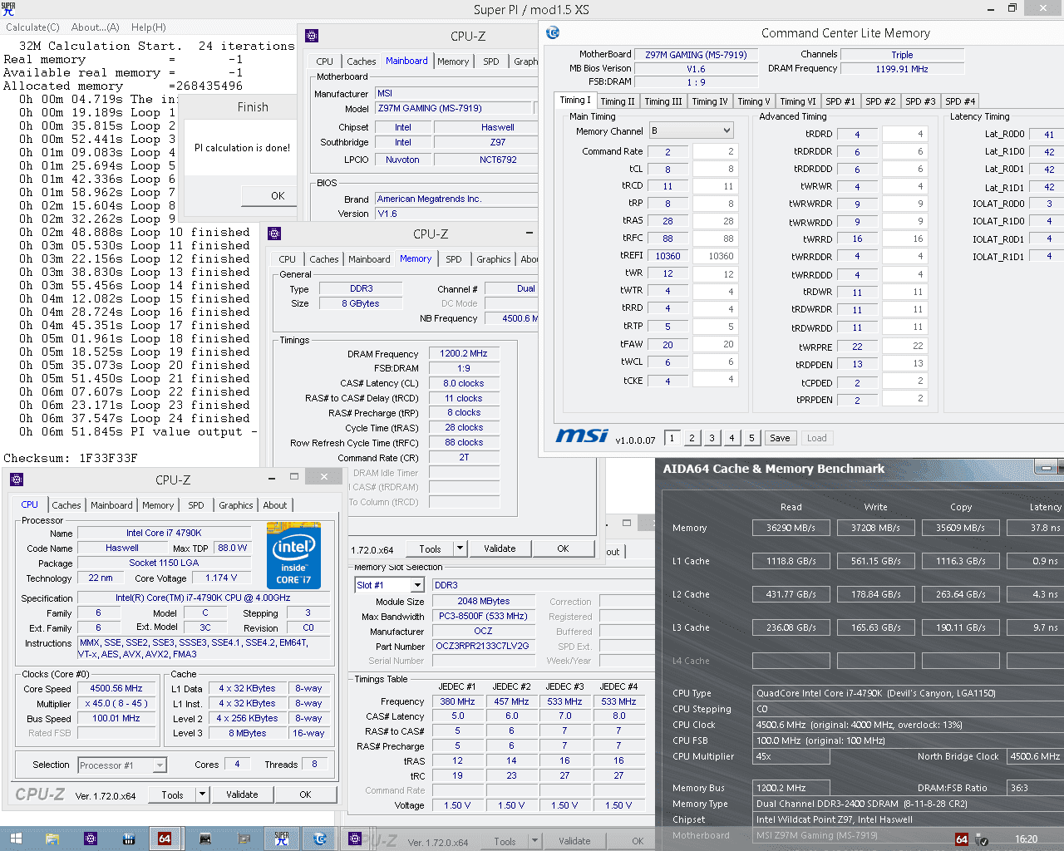
Task: Open SPD #4 tab in Command Center
Action: click(x=960, y=101)
